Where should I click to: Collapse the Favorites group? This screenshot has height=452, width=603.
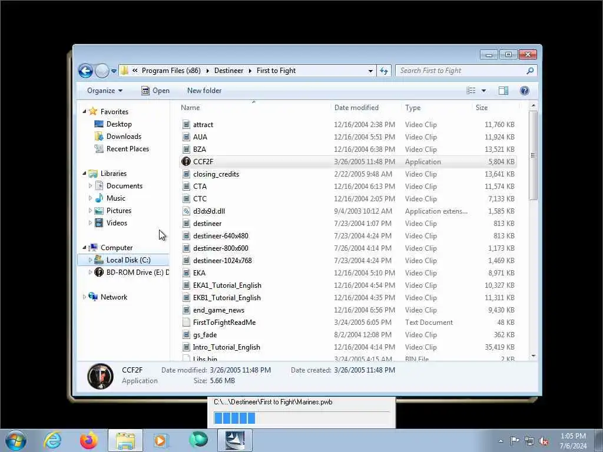[x=84, y=111]
